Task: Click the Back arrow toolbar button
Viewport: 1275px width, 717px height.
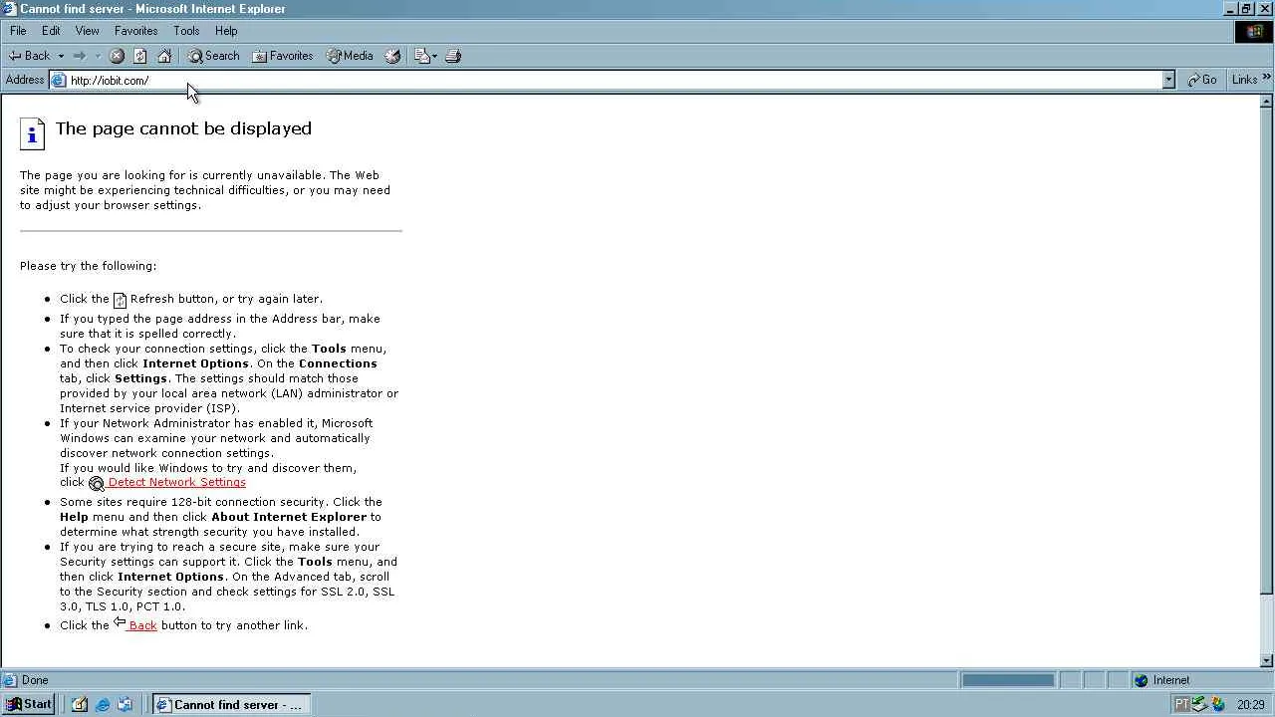Action: [29, 56]
